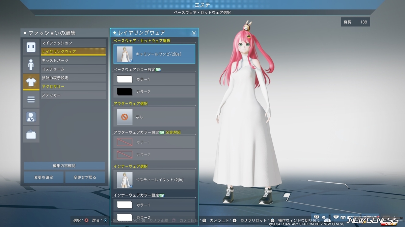Click the カメラリセット stick icon
Viewport: 405px width, 227px height.
(x=272, y=221)
